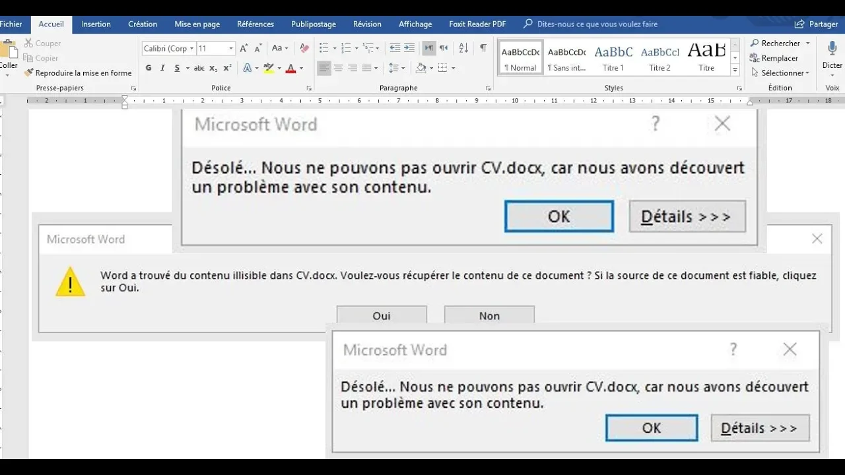Viewport: 845px width, 475px height.
Task: Click Détails >>> in bottom error dialog
Action: (760, 427)
